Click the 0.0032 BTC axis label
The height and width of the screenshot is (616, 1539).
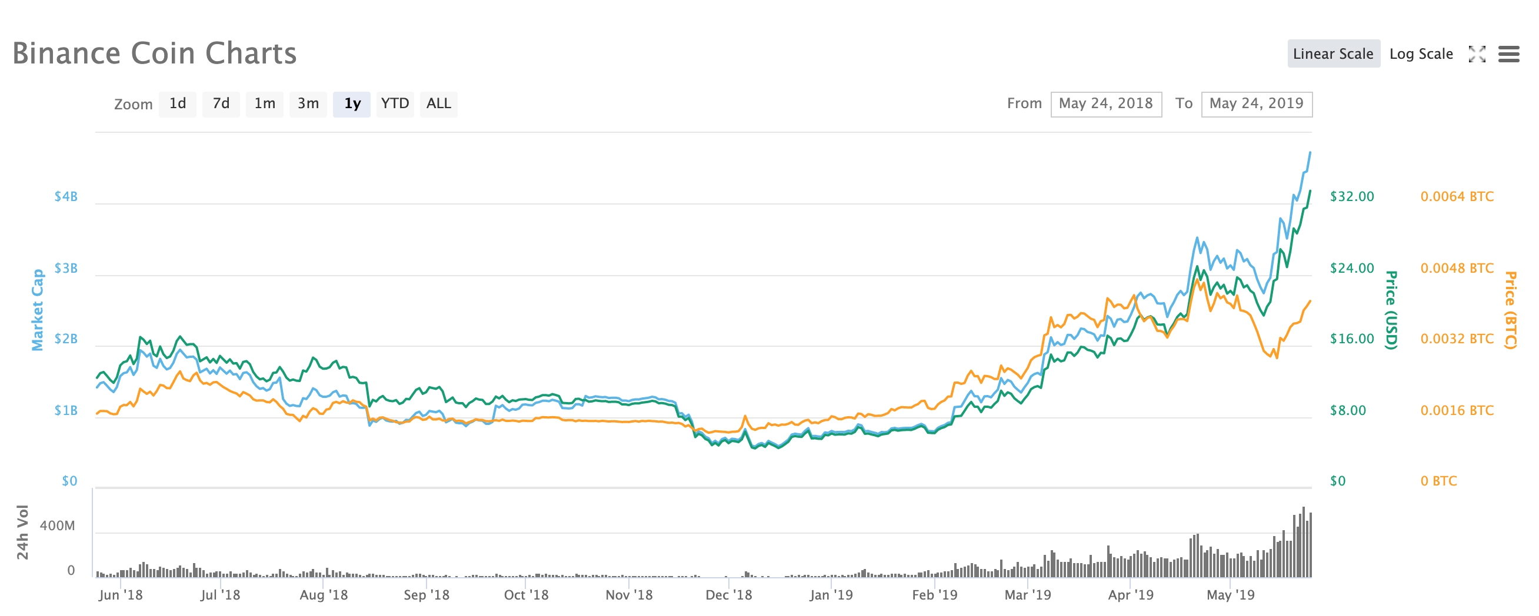(x=1457, y=339)
